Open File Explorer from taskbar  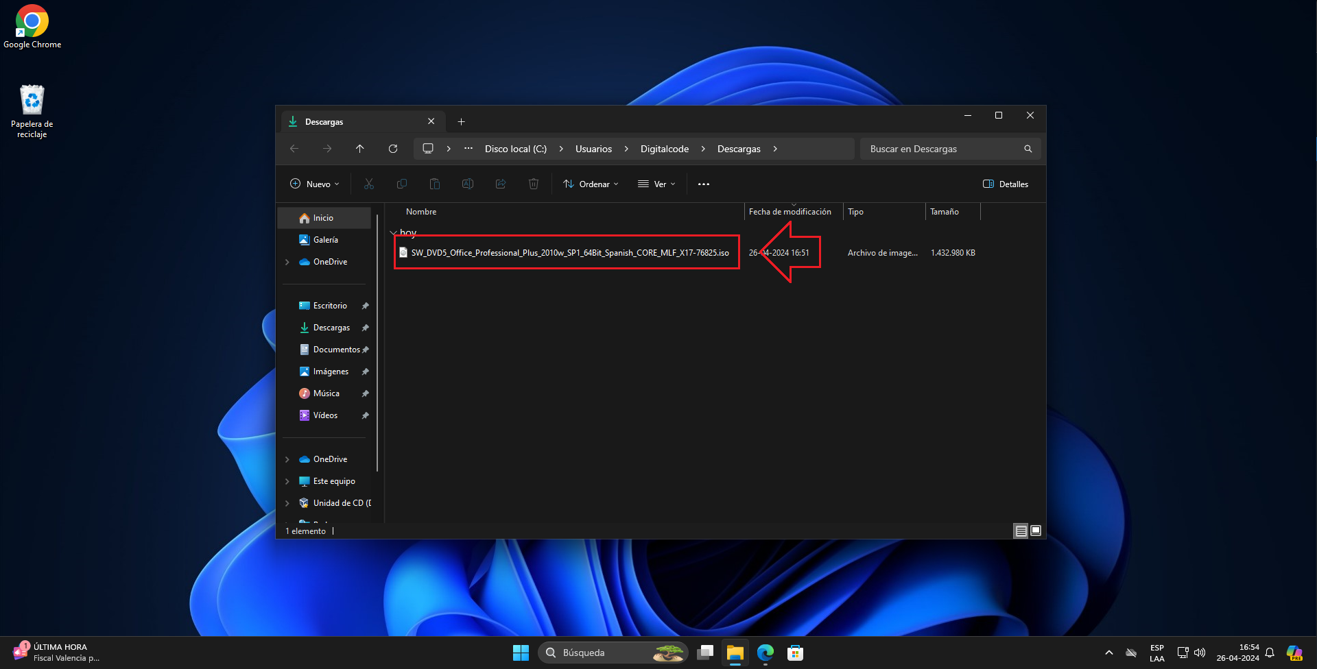[735, 653]
